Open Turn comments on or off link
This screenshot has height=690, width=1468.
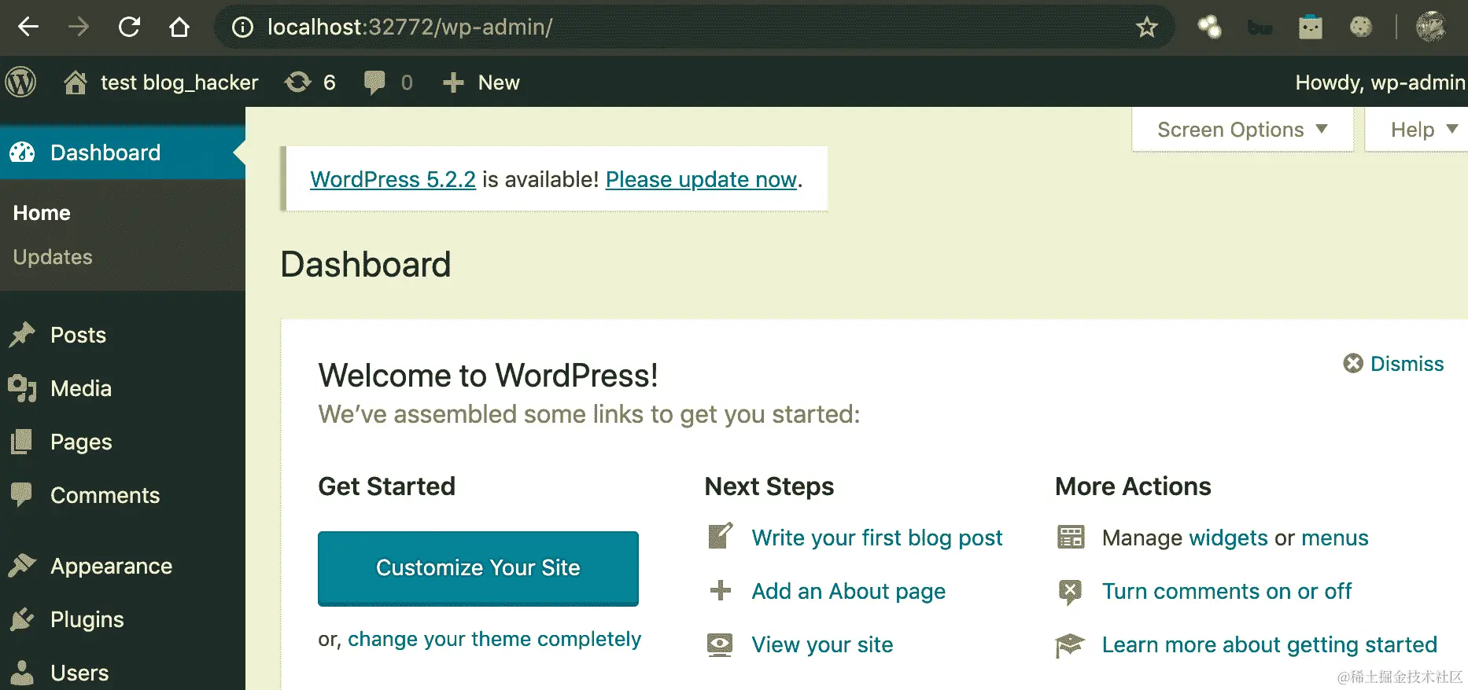tap(1226, 591)
